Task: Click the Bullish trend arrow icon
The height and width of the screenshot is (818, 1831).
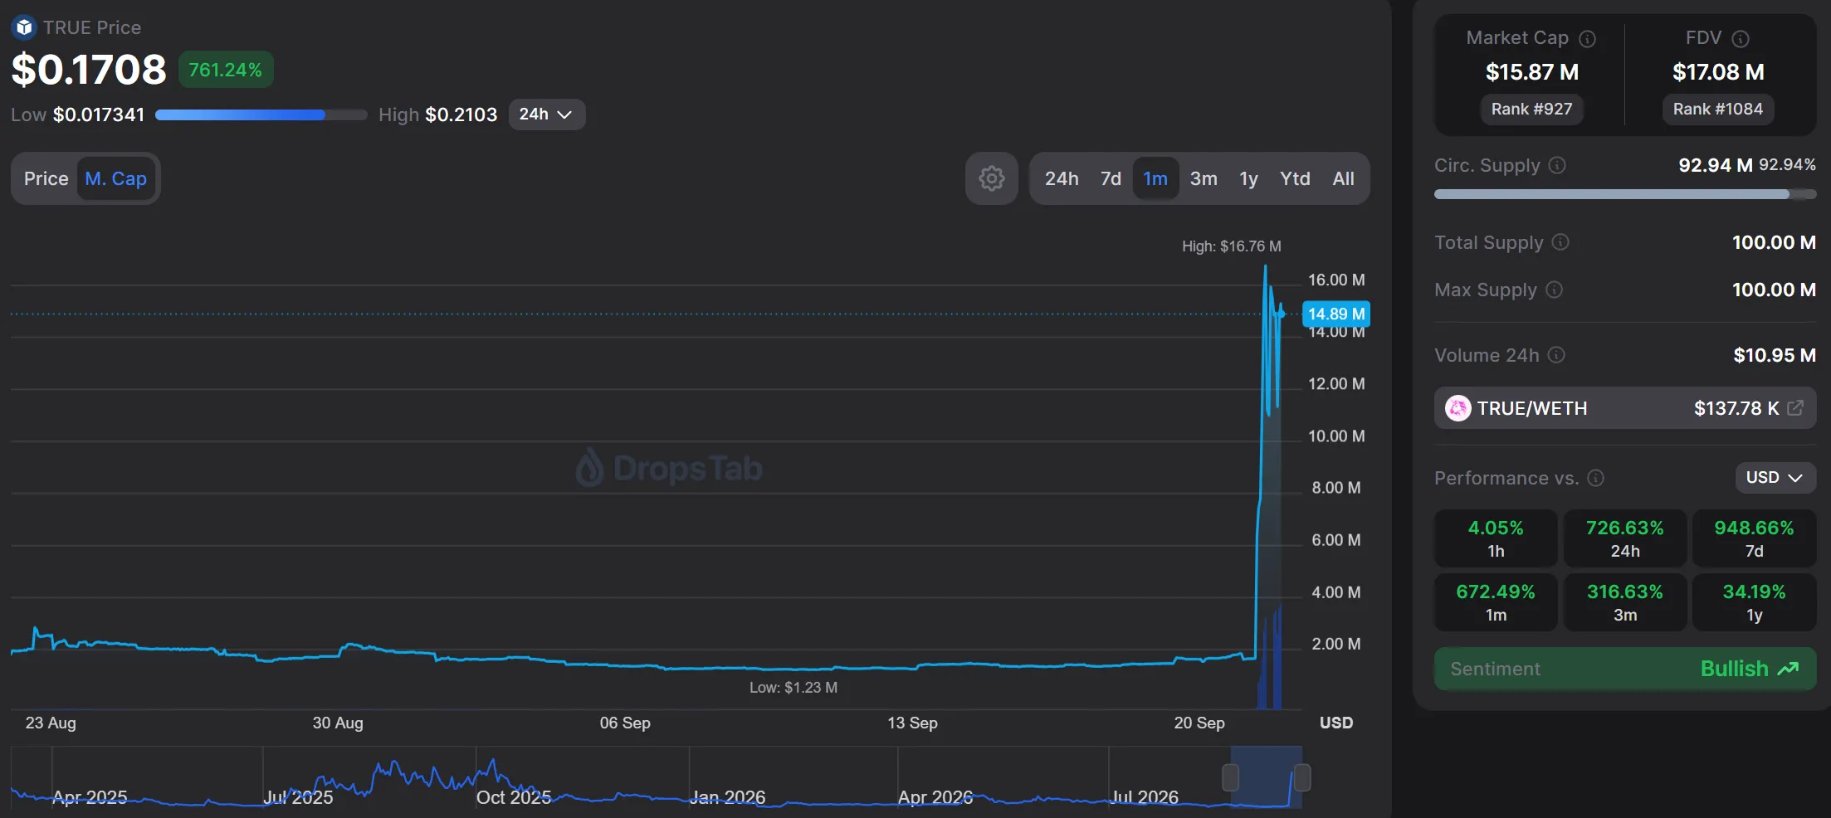Action: tap(1788, 669)
